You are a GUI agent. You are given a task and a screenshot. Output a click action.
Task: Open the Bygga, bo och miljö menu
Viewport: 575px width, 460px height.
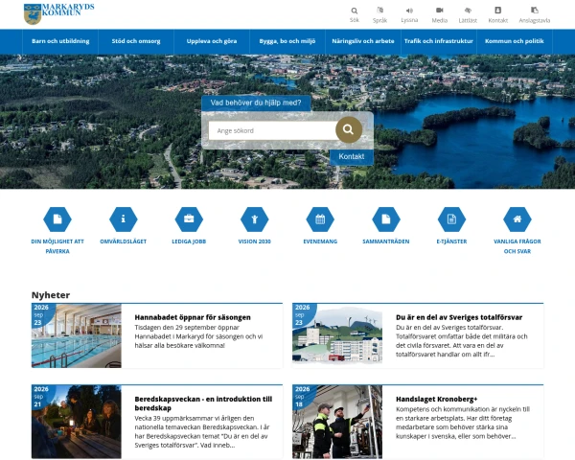[287, 41]
